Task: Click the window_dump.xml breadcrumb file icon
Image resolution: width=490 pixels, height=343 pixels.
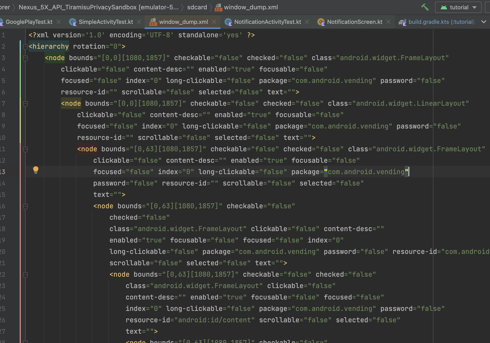Action: (x=218, y=7)
